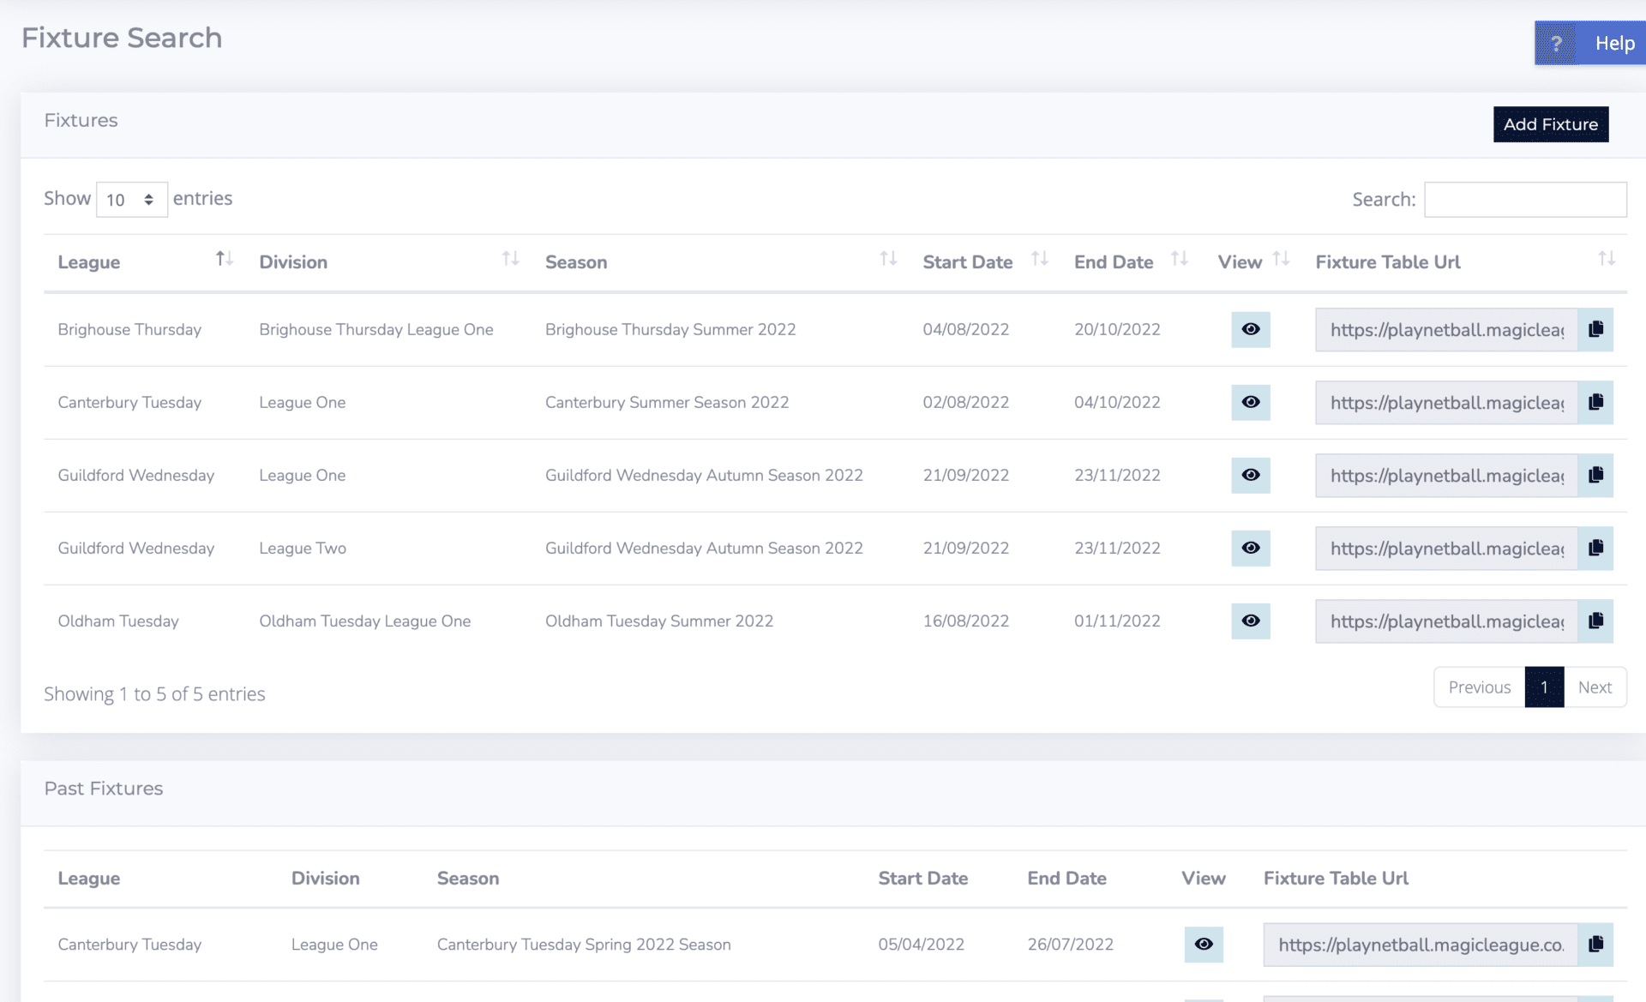Copy past fixture URL for Canterbury Tuesday

point(1595,943)
